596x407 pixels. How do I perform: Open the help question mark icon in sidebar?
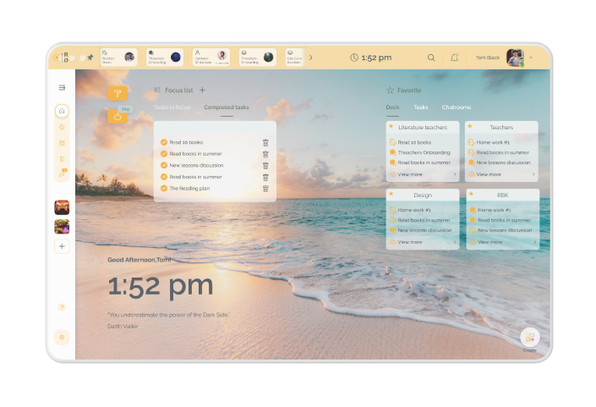pyautogui.click(x=62, y=307)
